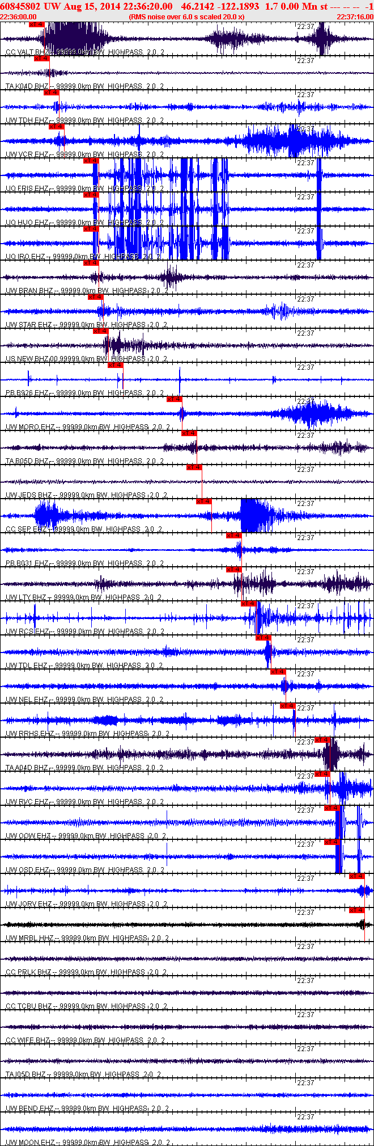Select the red arrival pick on CC SEP trace
Screen dimensions: 374x1146
pos(204,501)
